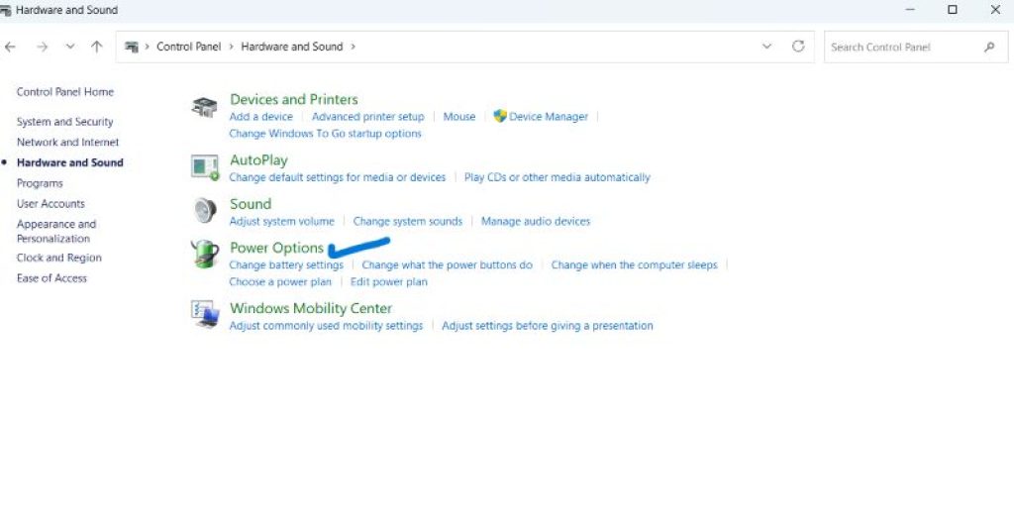The image size is (1014, 526).
Task: Click the Sound speaker icon
Action: pyautogui.click(x=205, y=211)
